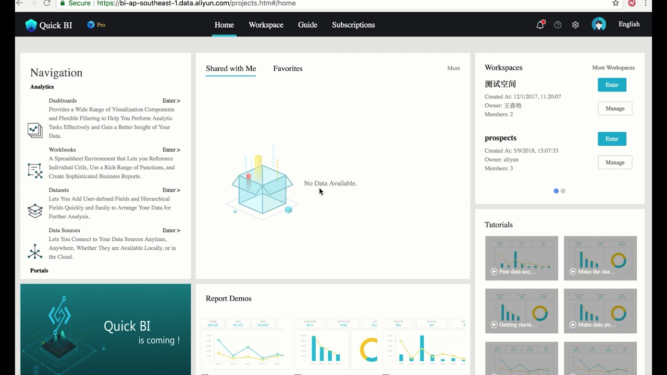Click Enter next to Dashboards
This screenshot has width=667, height=375.
[x=171, y=101]
